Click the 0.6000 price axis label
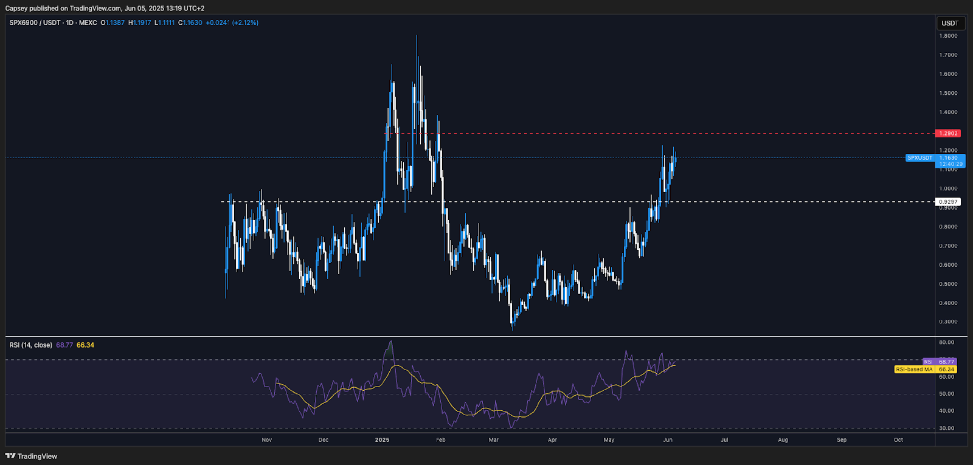973x465 pixels. [948, 265]
